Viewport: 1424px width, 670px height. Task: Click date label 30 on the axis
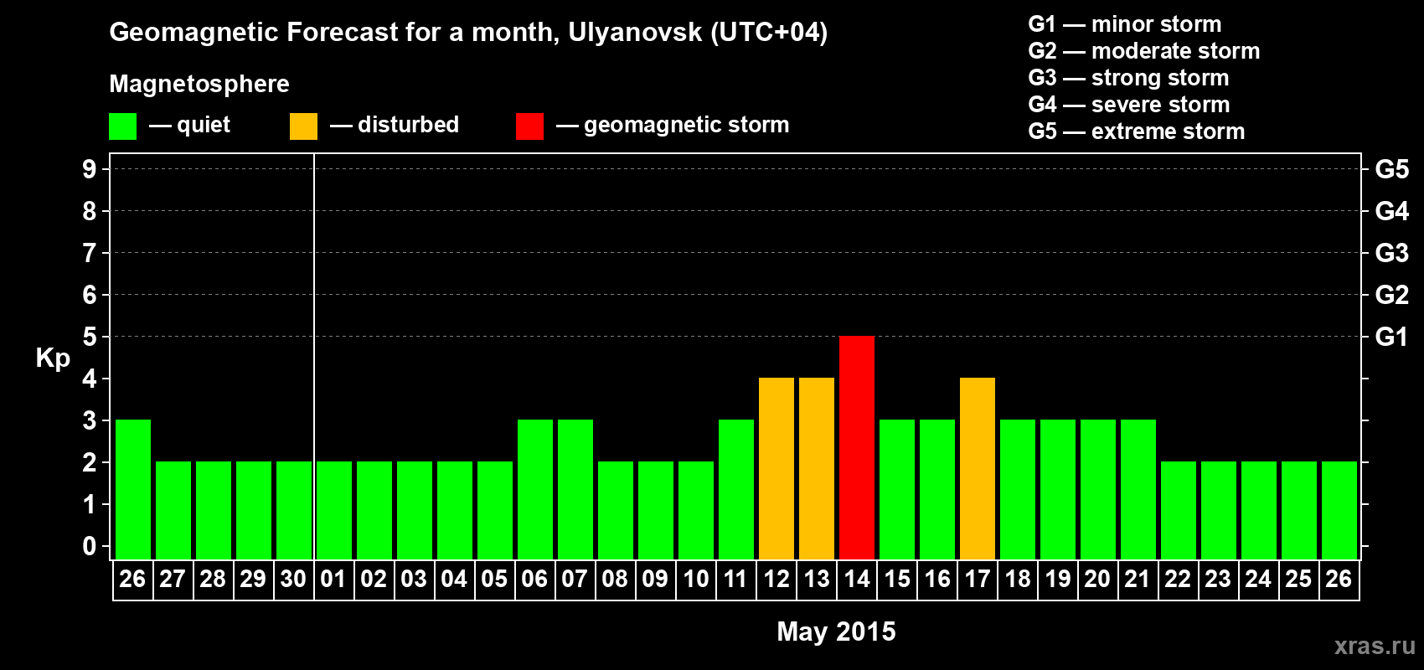(x=293, y=580)
